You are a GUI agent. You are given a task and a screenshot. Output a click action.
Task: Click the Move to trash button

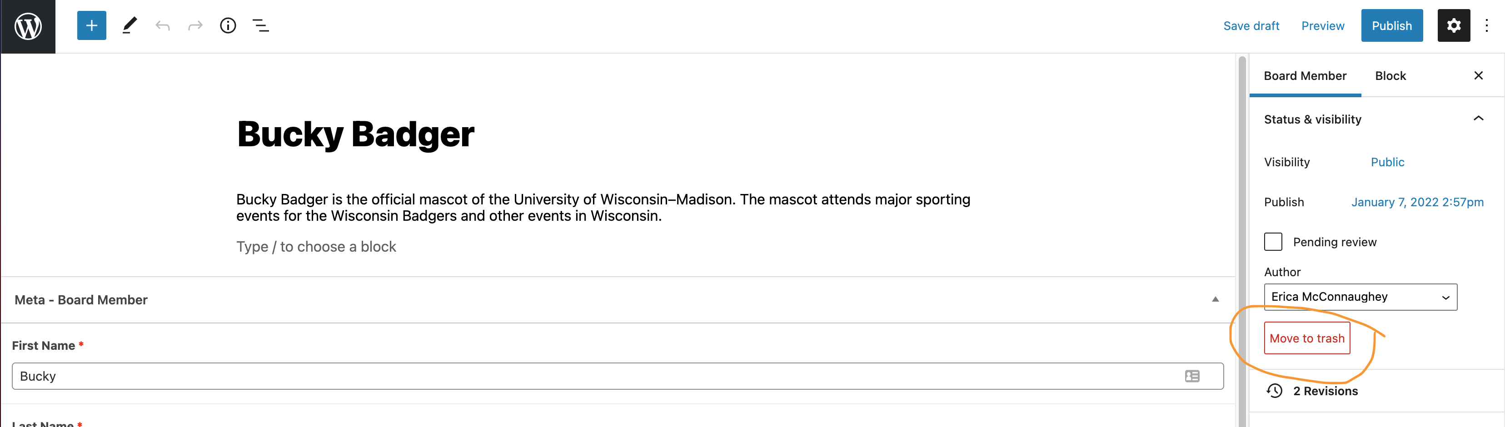point(1307,338)
